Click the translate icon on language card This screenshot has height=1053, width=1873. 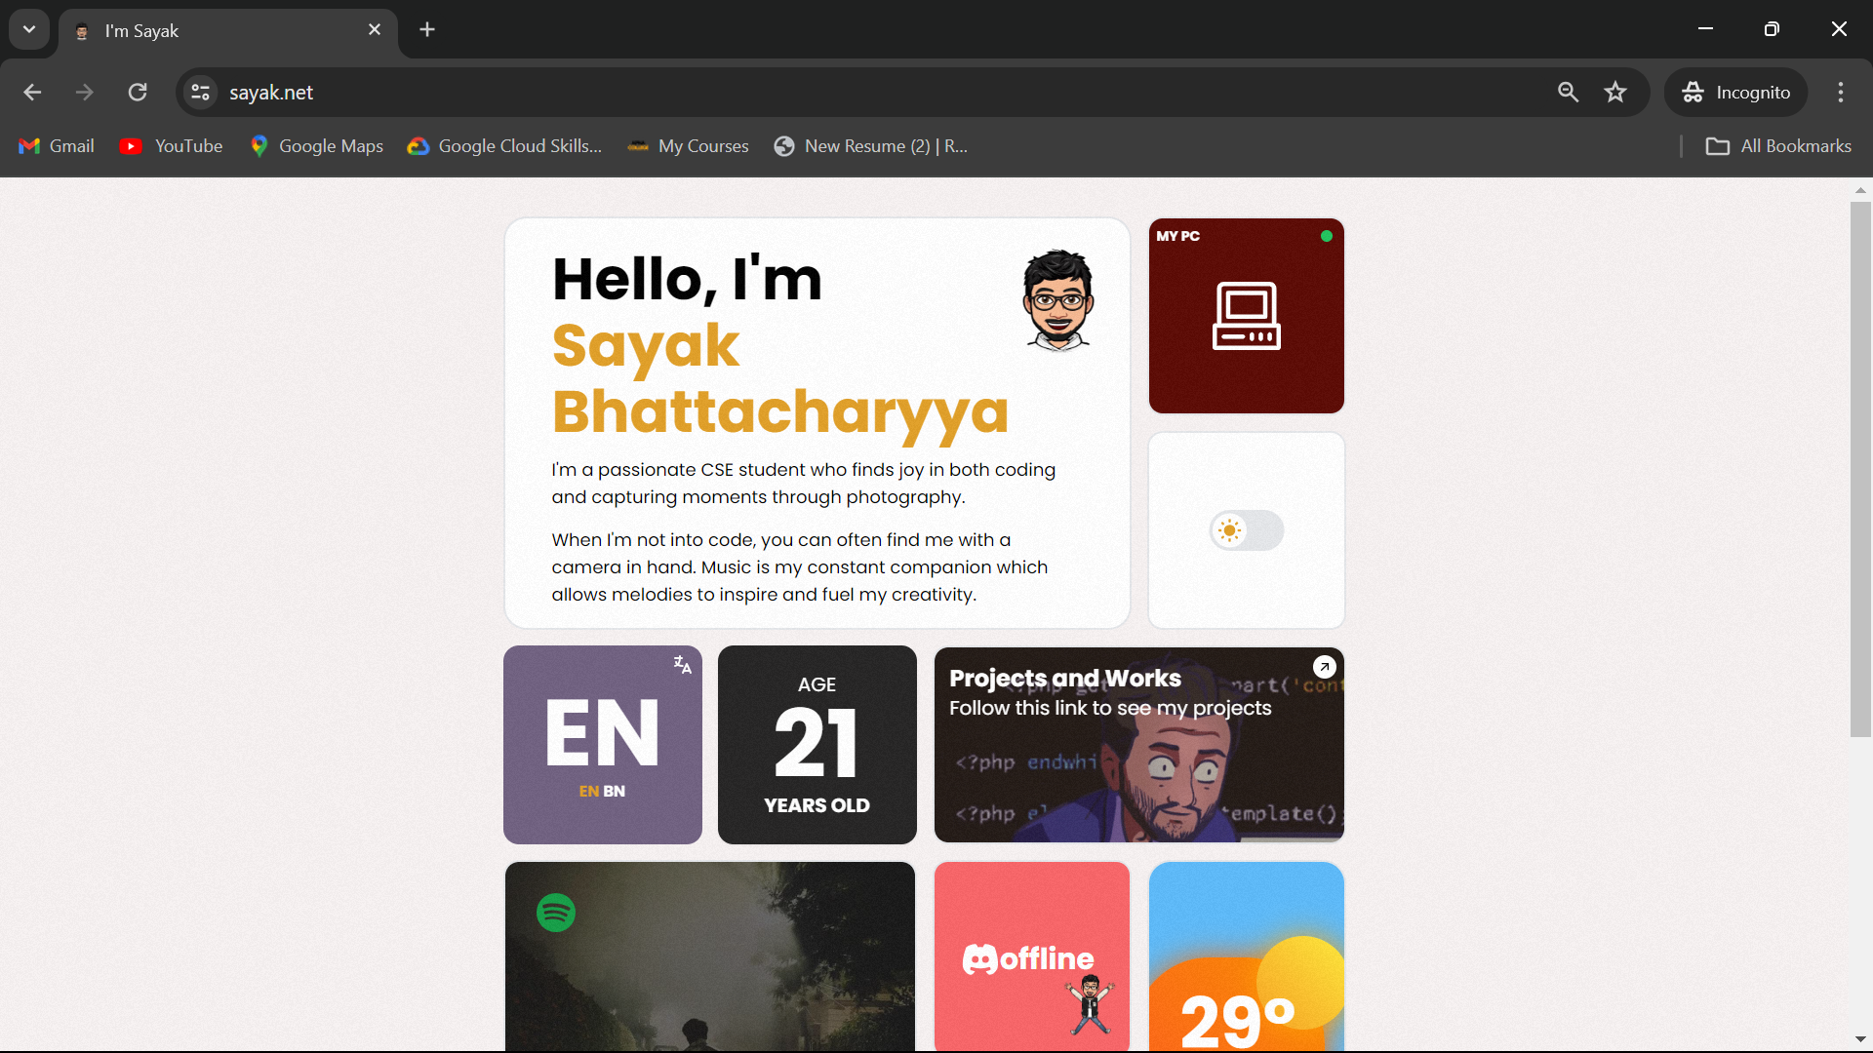coord(682,665)
